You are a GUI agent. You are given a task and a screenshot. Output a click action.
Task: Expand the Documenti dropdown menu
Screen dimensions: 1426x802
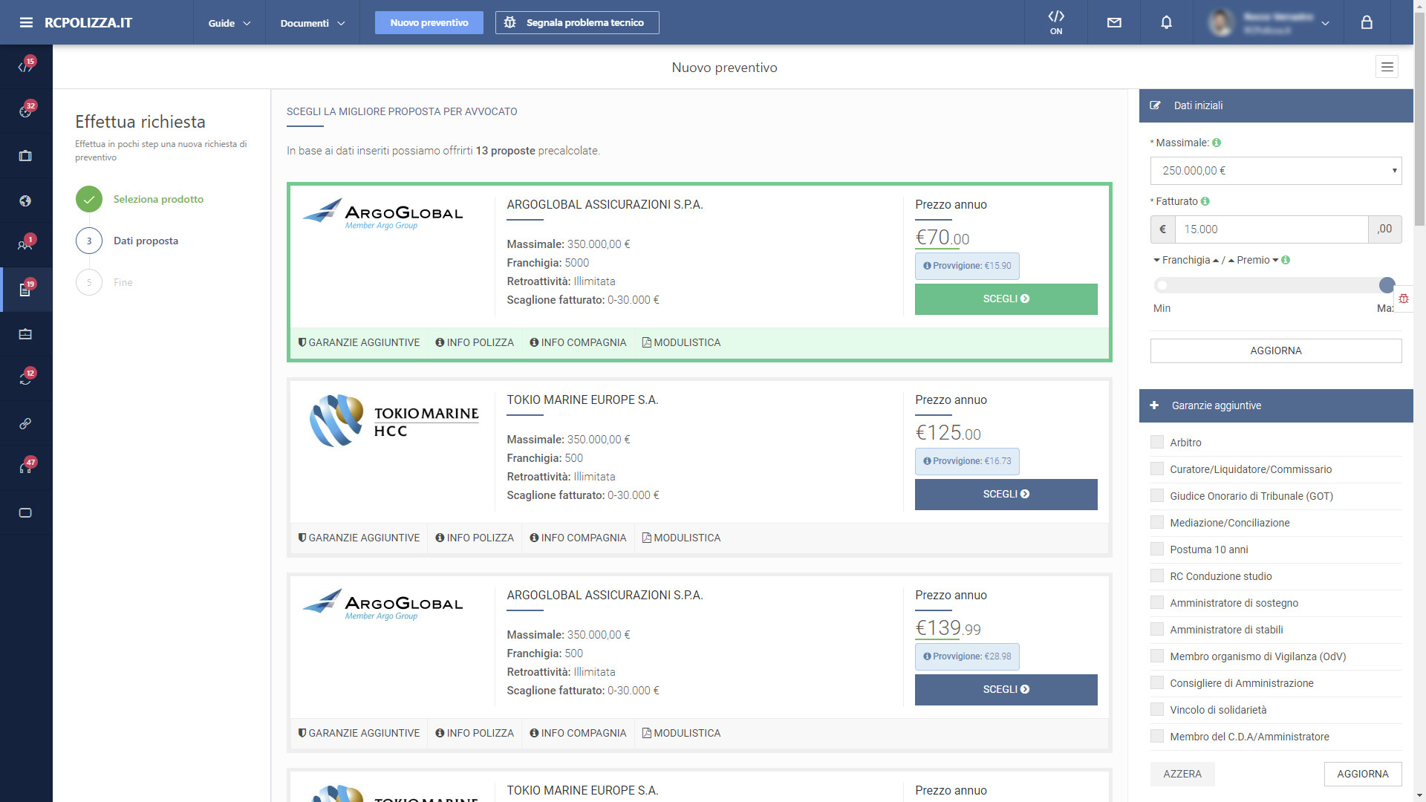coord(312,23)
